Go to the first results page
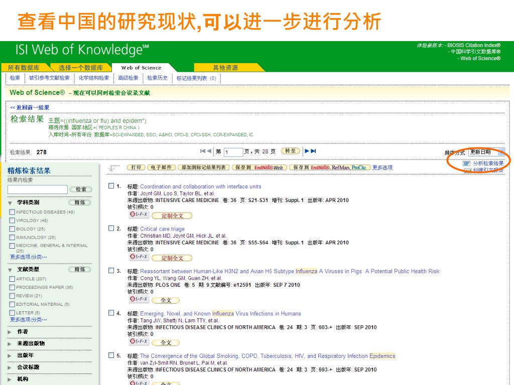The image size is (514, 385). click(203, 151)
